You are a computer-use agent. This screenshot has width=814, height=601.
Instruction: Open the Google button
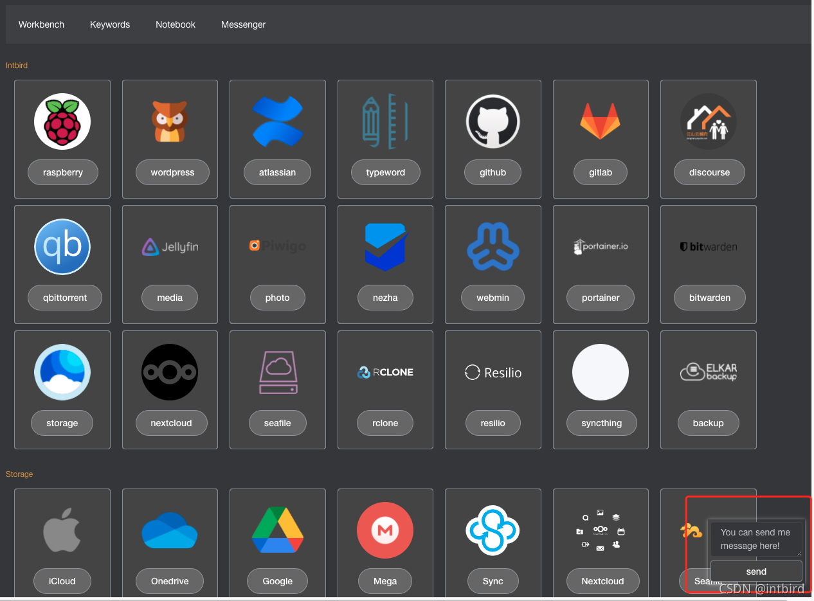coord(278,581)
